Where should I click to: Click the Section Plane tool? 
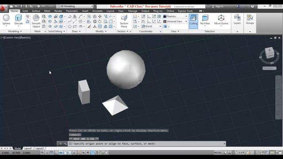[124, 21]
